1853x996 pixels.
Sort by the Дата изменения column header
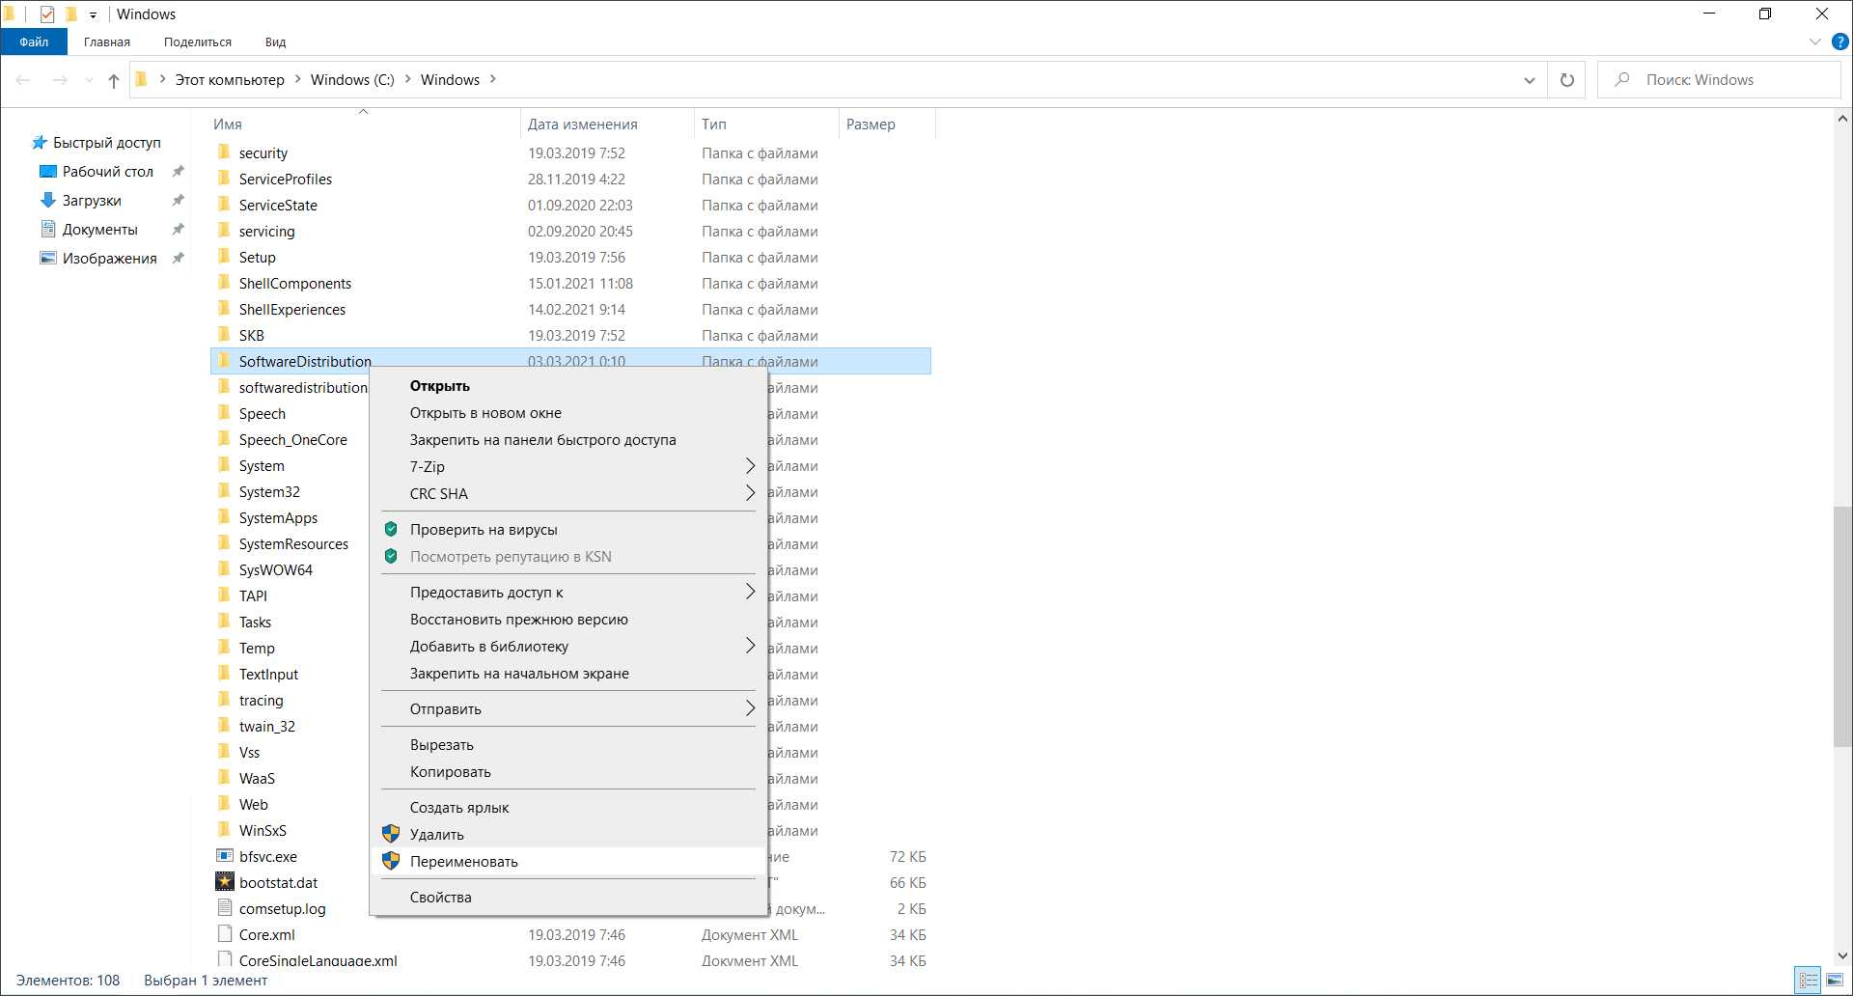583,124
